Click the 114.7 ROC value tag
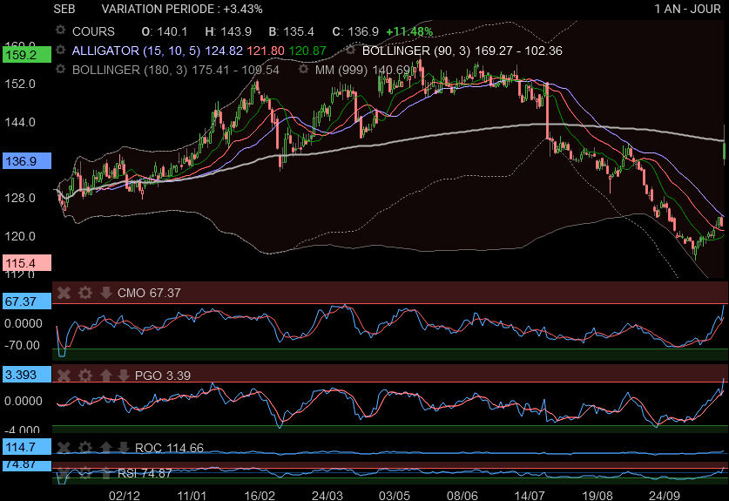 pos(26,447)
